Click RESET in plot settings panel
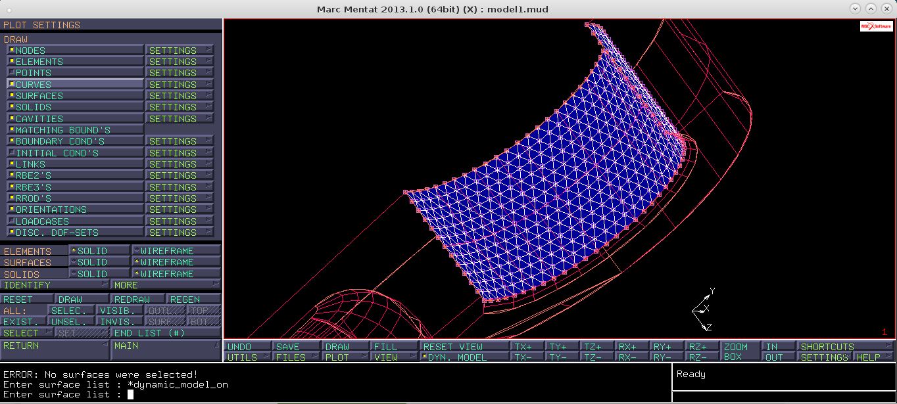Image resolution: width=897 pixels, height=404 pixels. [28, 299]
